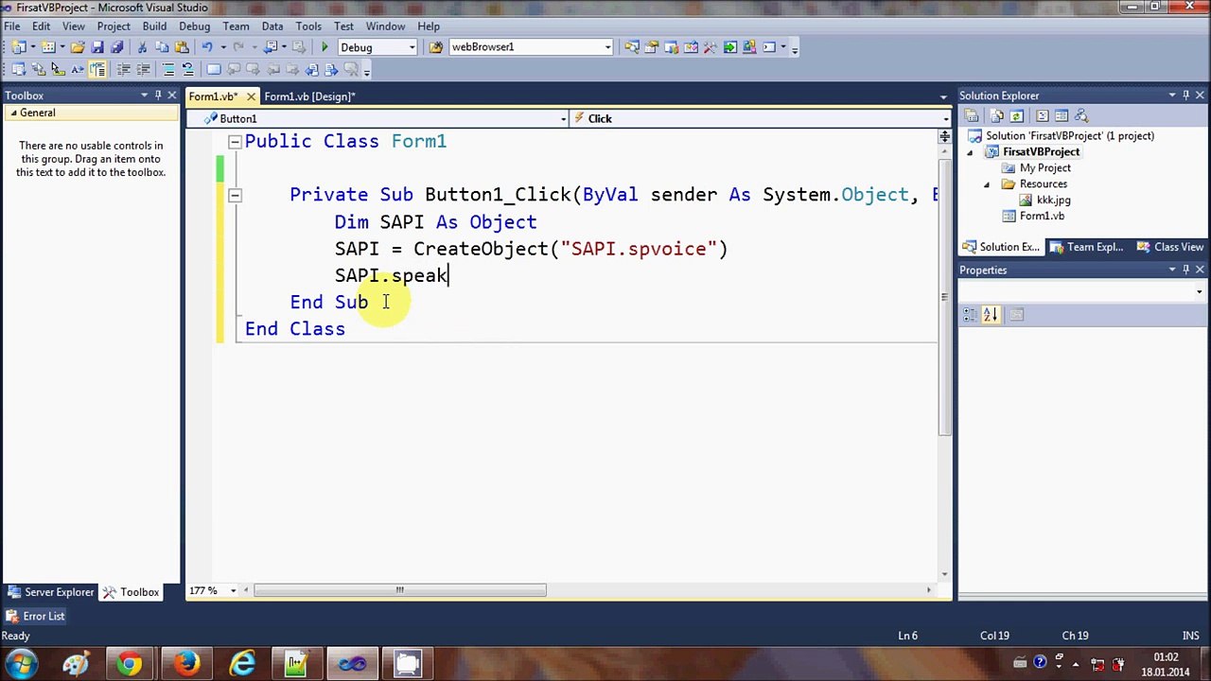Viewport: 1211px width, 681px height.
Task: Open Chrome from the Windows taskbar
Action: click(x=130, y=664)
